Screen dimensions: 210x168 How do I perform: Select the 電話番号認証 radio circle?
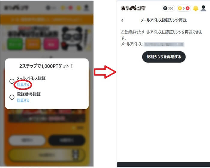(x=12, y=97)
